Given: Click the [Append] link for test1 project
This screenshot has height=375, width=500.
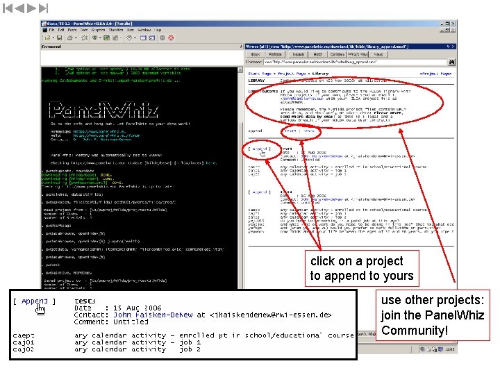Looking at the screenshot, I should (x=260, y=149).
